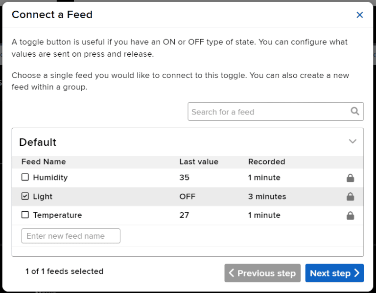The height and width of the screenshot is (293, 376).
Task: Click the Enter new feed name field
Action: (71, 236)
